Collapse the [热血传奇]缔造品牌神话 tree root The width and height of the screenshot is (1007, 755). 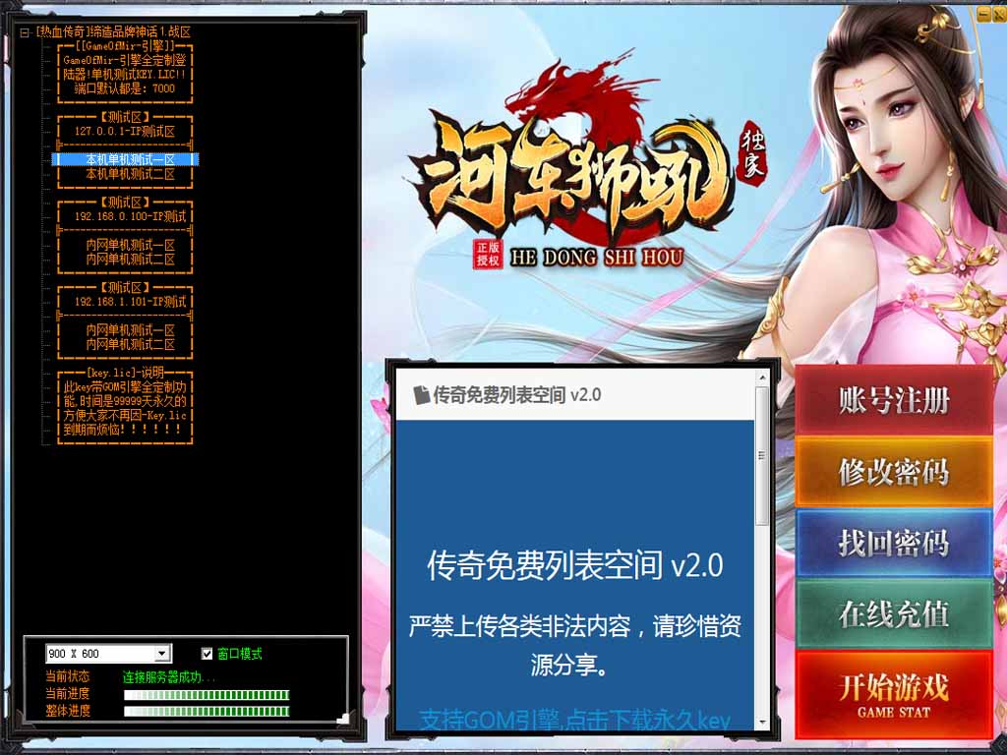tap(25, 32)
